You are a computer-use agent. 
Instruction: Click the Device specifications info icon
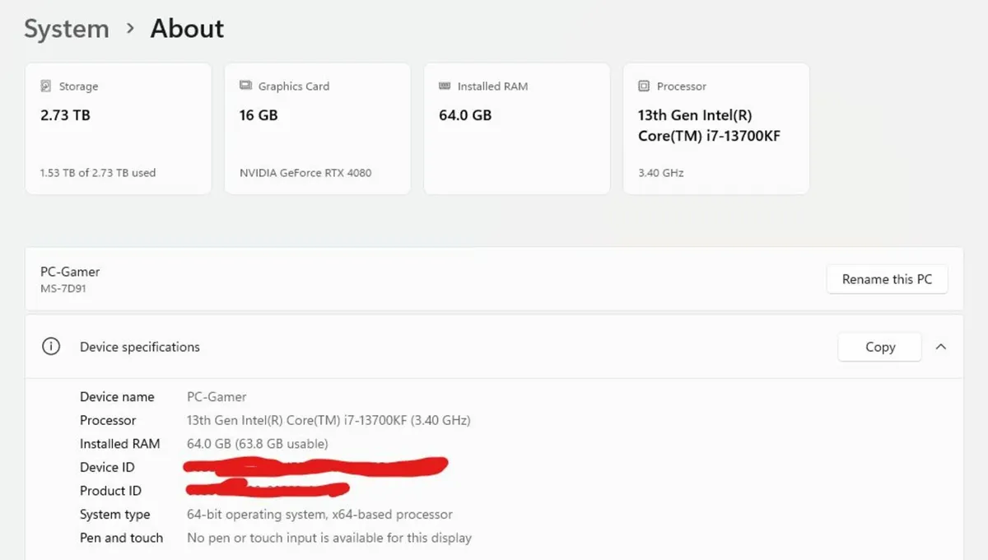pyautogui.click(x=51, y=347)
